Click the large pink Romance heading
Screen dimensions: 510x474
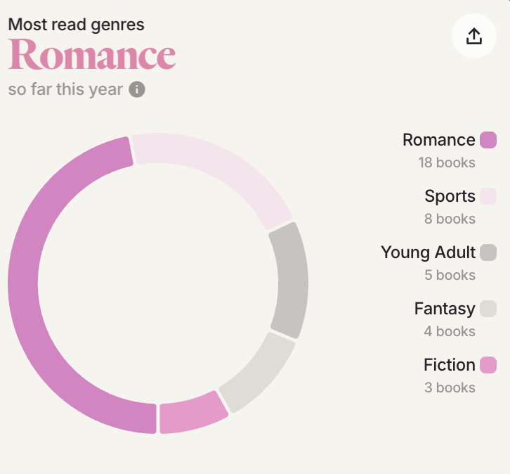(92, 56)
